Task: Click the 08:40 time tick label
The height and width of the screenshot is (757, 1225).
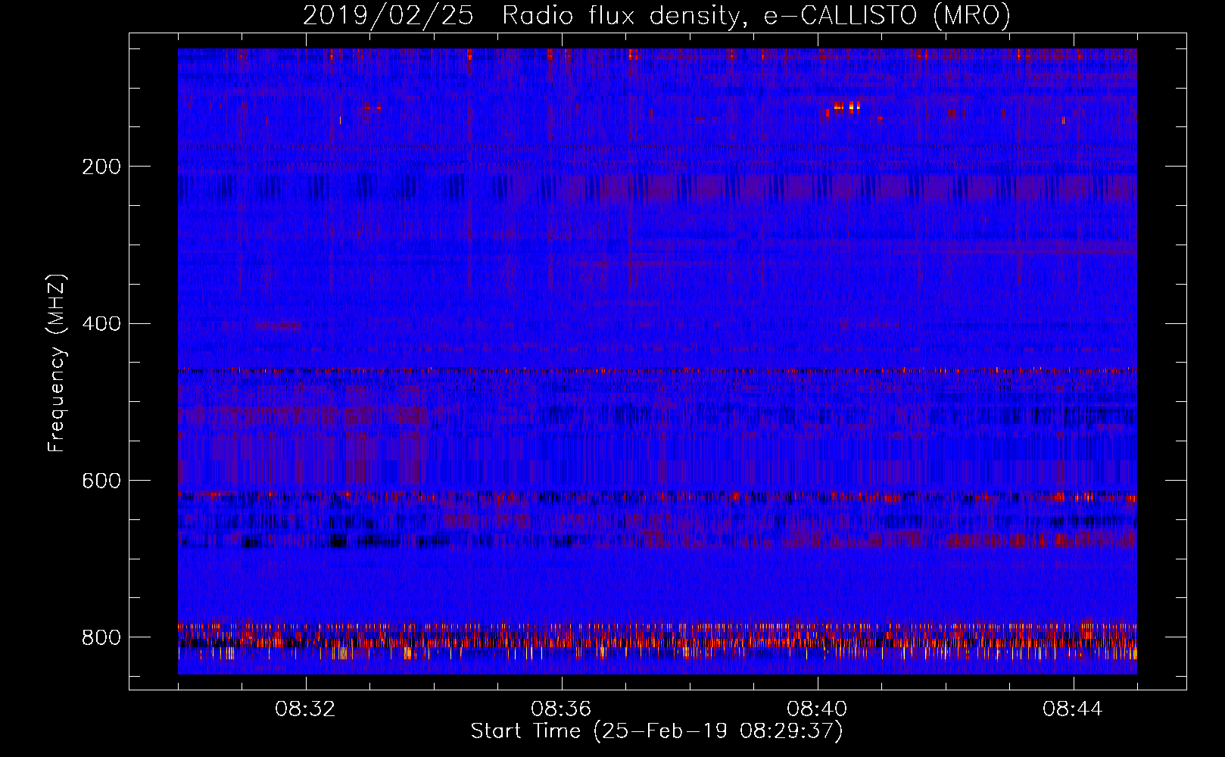Action: click(x=817, y=709)
